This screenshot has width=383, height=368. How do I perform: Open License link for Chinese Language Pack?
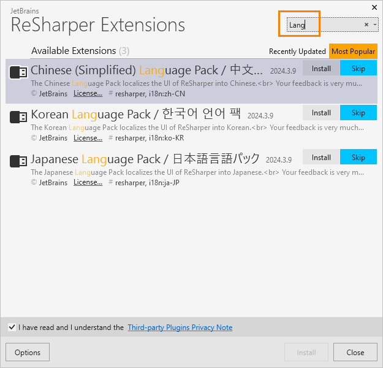[88, 93]
